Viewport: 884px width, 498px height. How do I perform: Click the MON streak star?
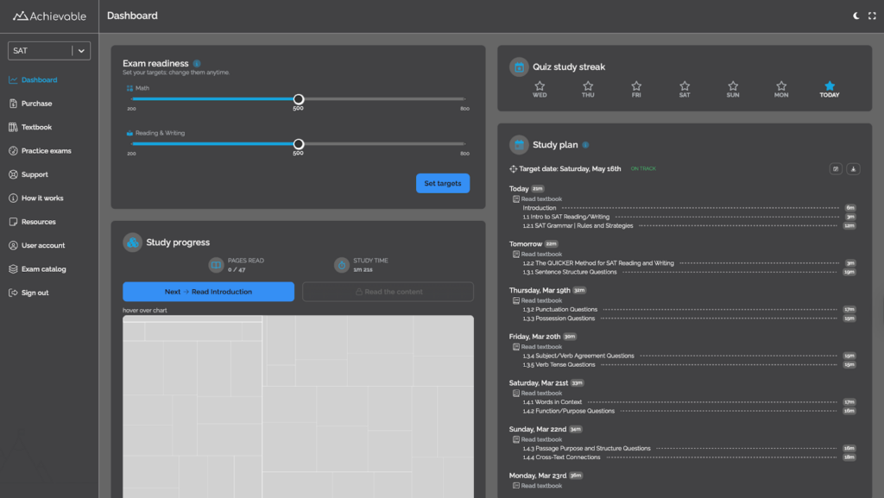(x=780, y=85)
